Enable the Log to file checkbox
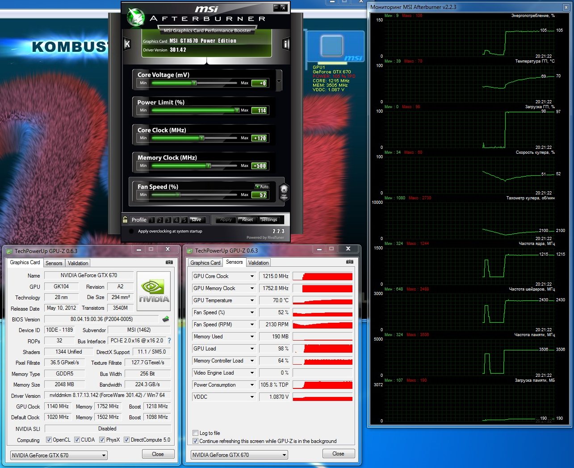 click(x=195, y=433)
